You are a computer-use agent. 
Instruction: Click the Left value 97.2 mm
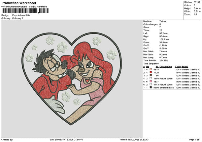164,33
